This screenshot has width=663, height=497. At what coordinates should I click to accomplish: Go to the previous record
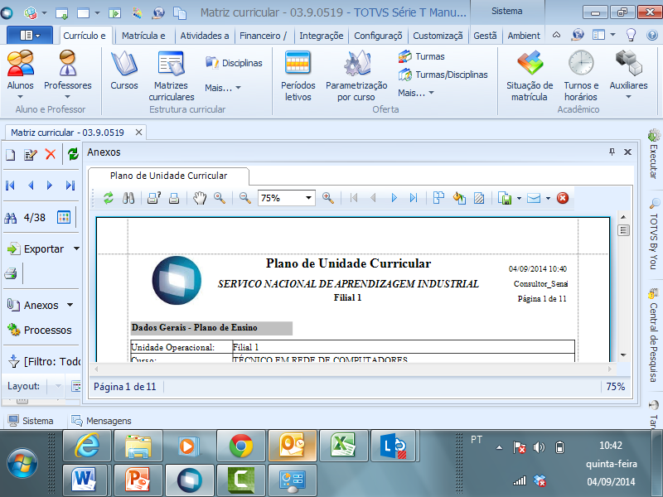click(x=31, y=185)
